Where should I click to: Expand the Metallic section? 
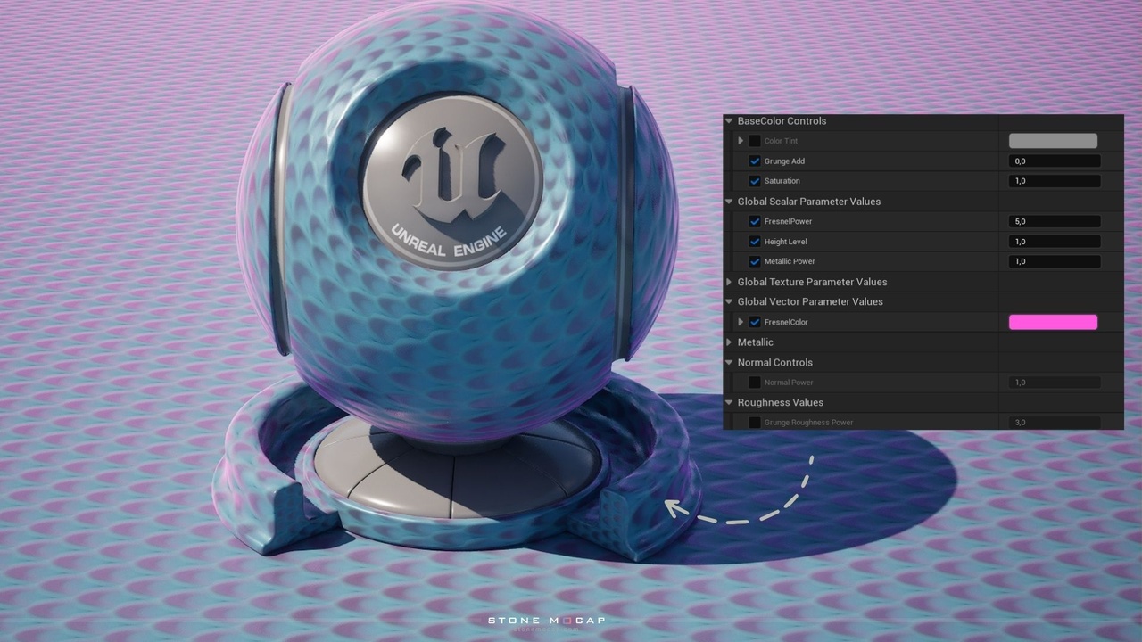(729, 342)
